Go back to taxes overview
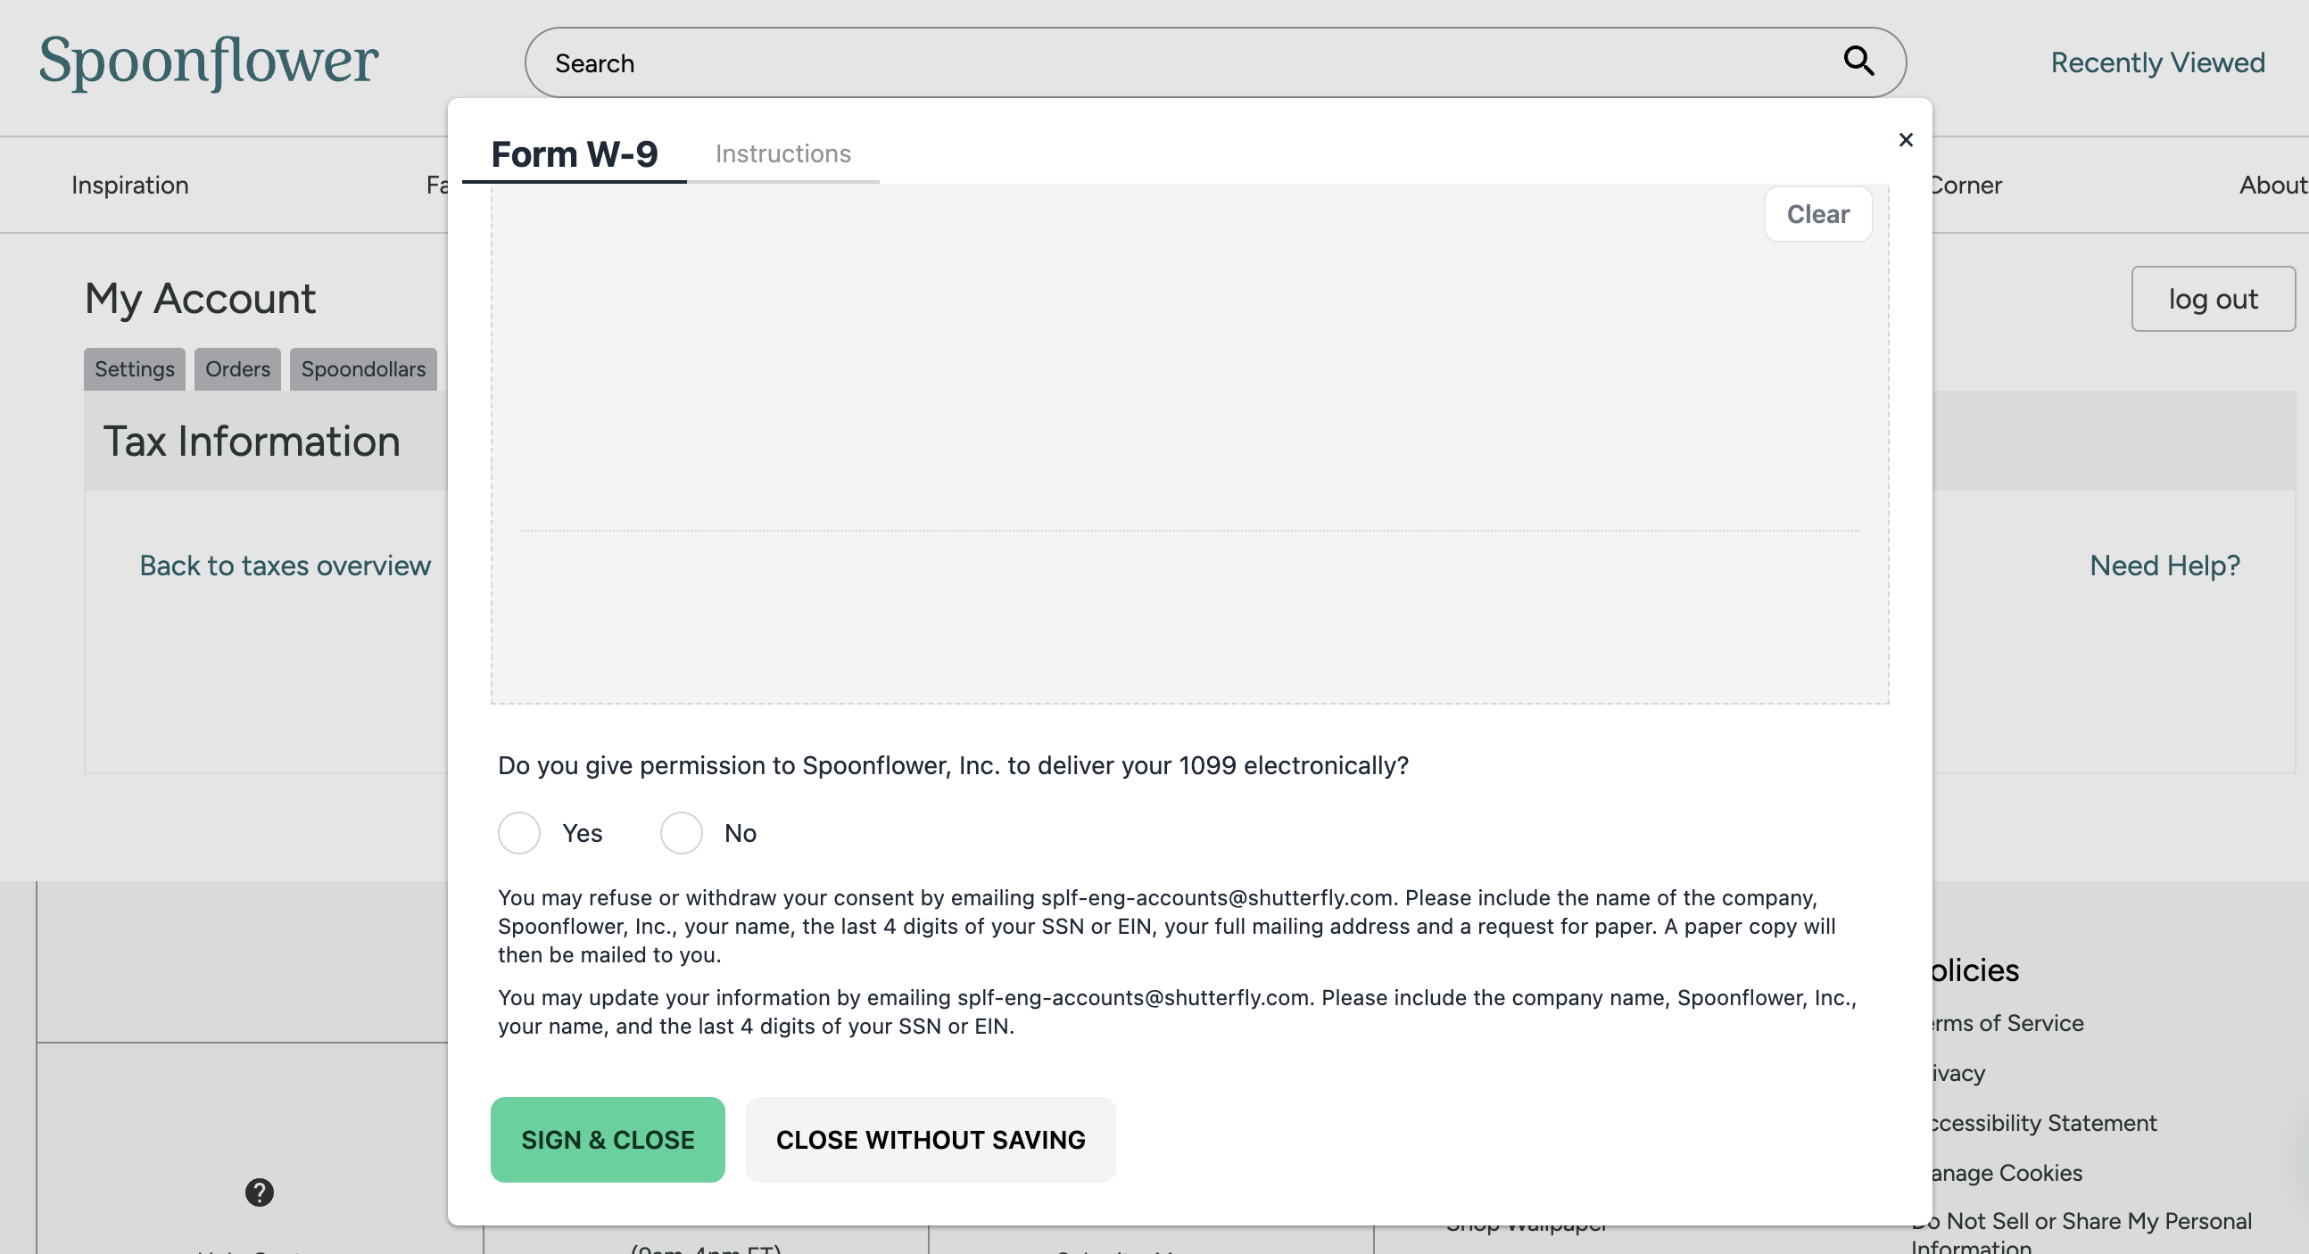The image size is (2309, 1254). click(x=285, y=565)
